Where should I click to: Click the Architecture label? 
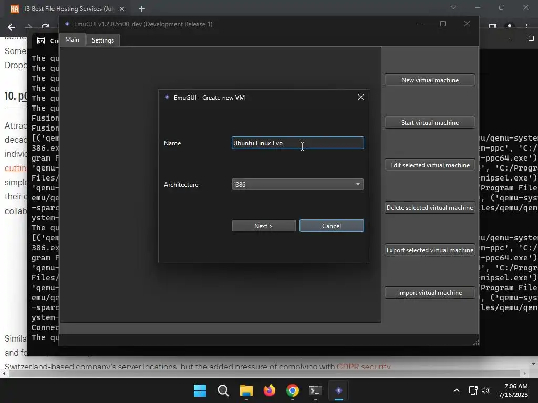point(181,184)
